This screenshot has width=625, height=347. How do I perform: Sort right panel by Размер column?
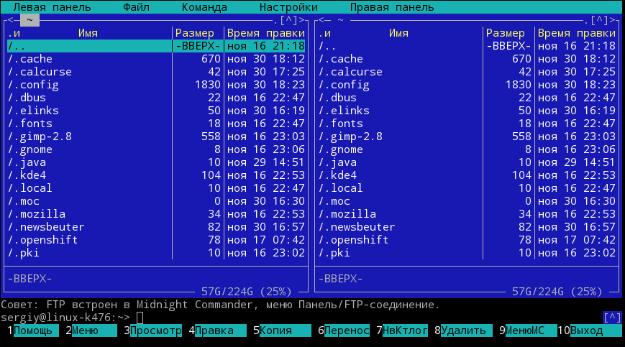(x=506, y=33)
